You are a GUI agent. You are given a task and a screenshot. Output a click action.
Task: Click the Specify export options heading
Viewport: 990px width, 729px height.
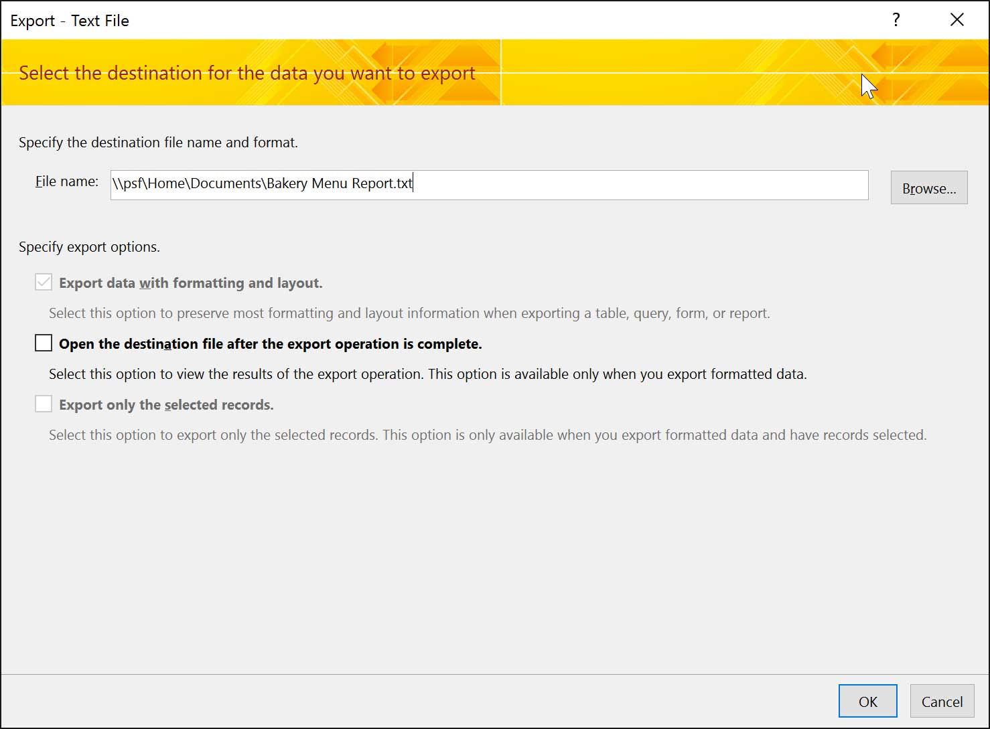(89, 246)
